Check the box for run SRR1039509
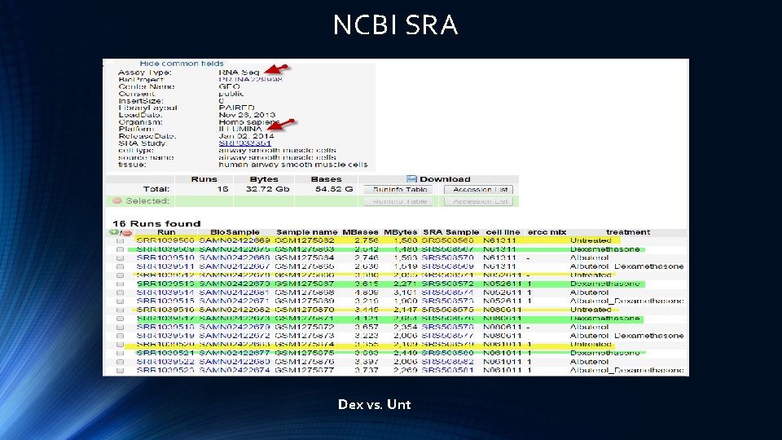The width and height of the screenshot is (782, 440). click(121, 249)
